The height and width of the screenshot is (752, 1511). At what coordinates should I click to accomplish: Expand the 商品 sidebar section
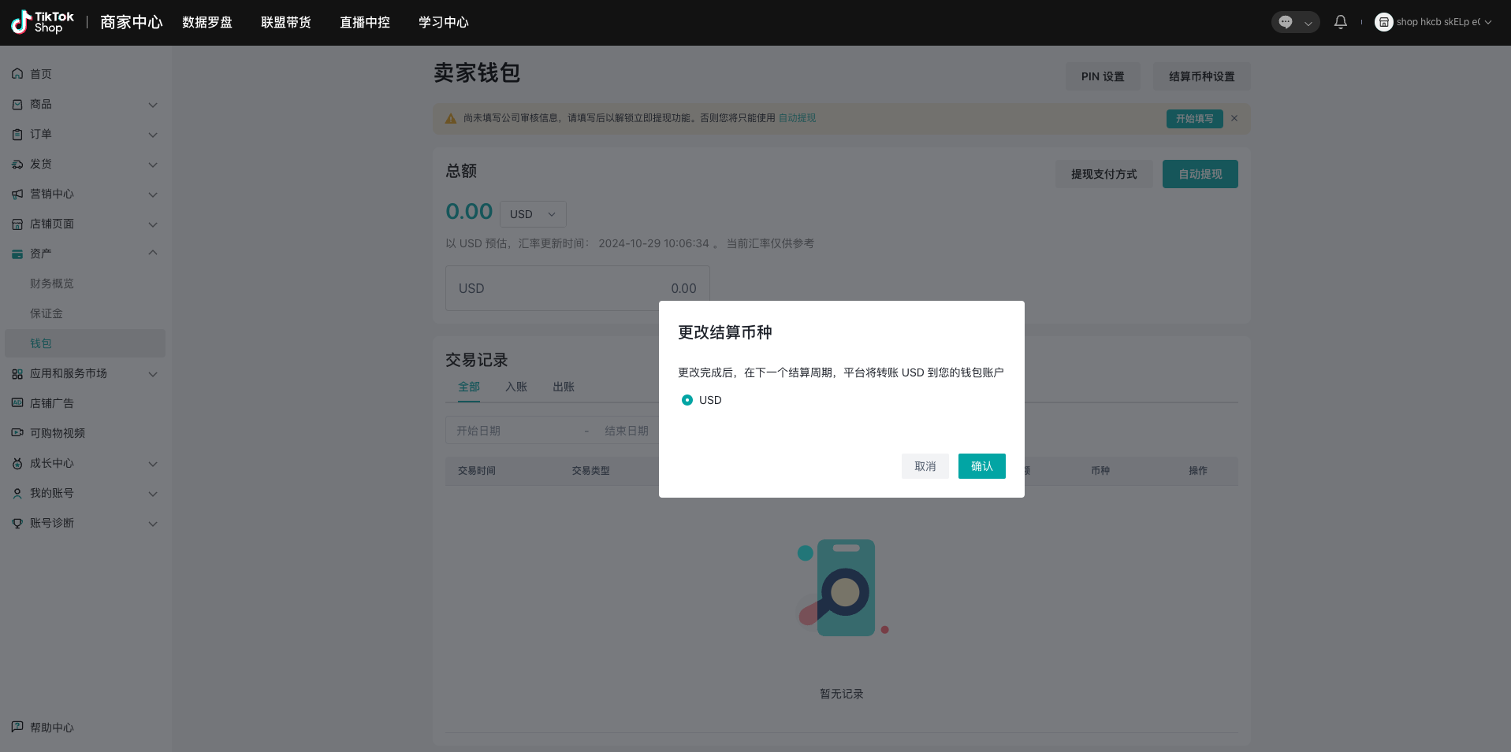pos(153,105)
